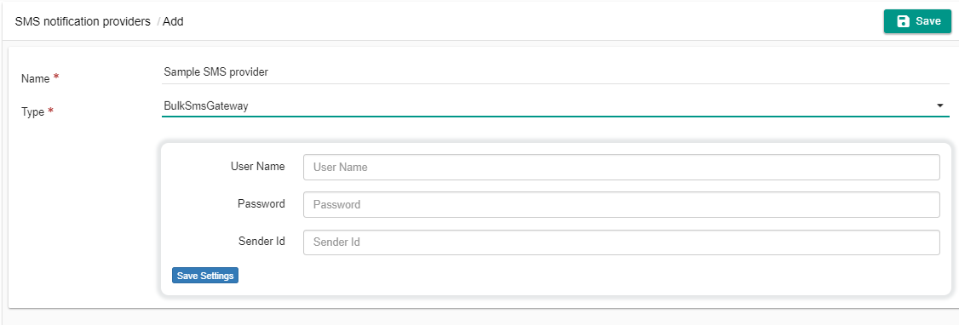Viewport: 959px width, 325px height.
Task: Click empty space beside Save Settings button
Action: [x=489, y=276]
